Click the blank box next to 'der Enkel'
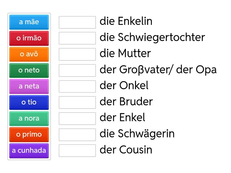This screenshot has height=173, width=231. click(77, 119)
